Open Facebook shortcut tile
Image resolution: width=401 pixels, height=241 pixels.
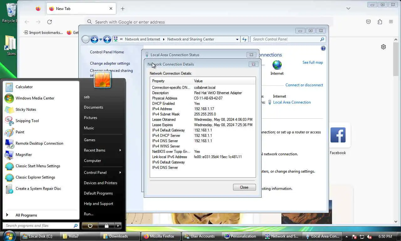click(x=338, y=135)
